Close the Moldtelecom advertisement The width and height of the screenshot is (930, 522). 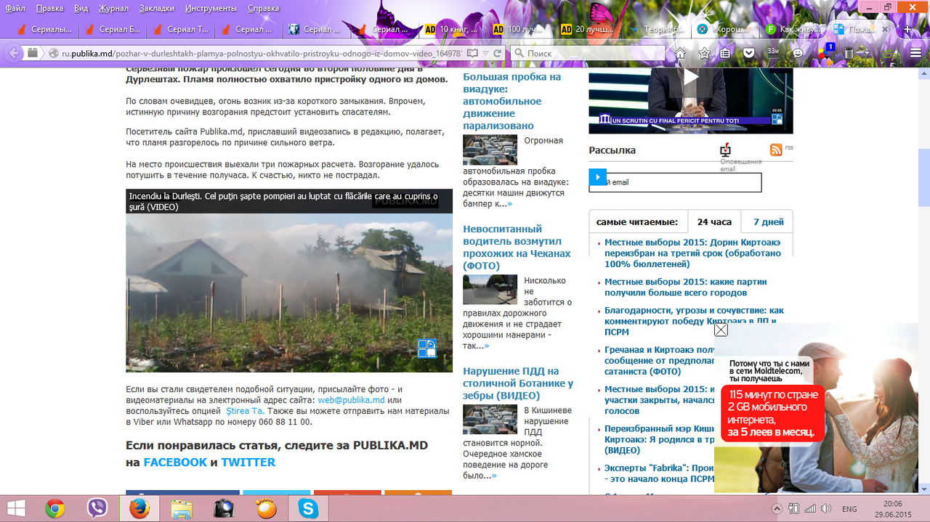click(721, 330)
